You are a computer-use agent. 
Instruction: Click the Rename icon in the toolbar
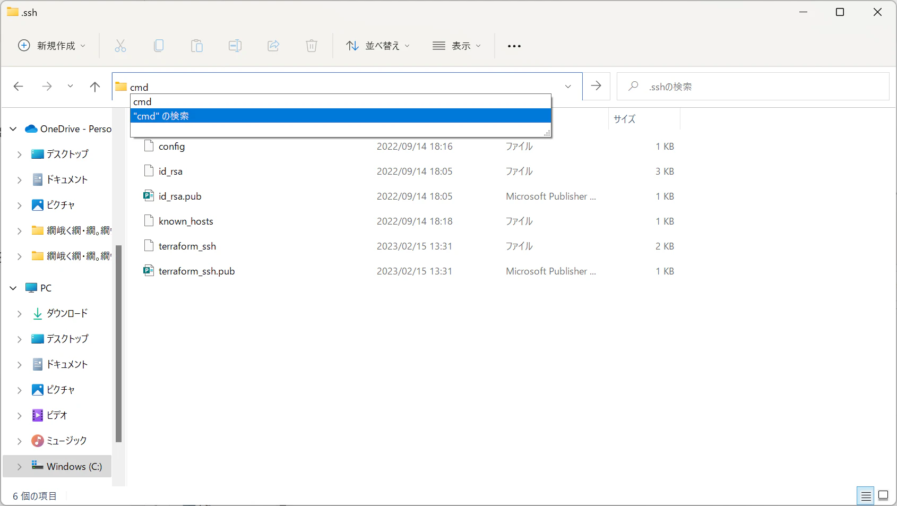(x=235, y=46)
